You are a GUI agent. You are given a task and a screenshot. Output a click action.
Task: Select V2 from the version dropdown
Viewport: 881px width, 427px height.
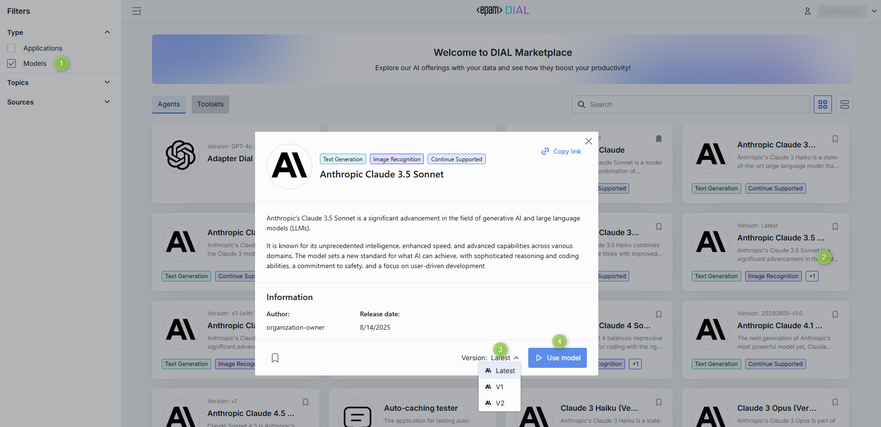(500, 403)
